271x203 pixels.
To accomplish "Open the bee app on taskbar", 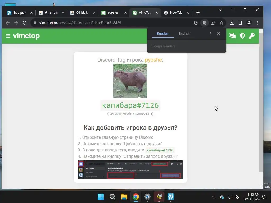I will tap(159, 197).
